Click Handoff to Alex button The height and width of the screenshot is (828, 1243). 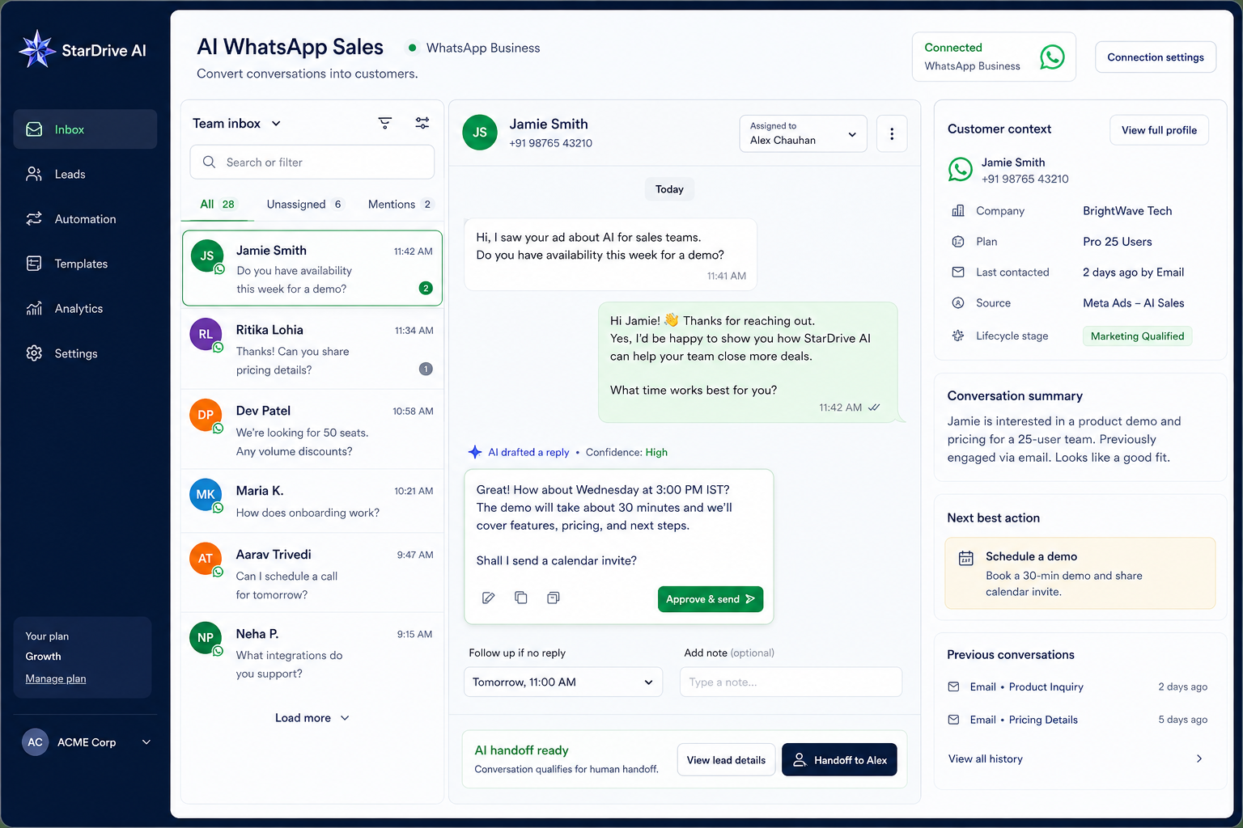tap(839, 760)
